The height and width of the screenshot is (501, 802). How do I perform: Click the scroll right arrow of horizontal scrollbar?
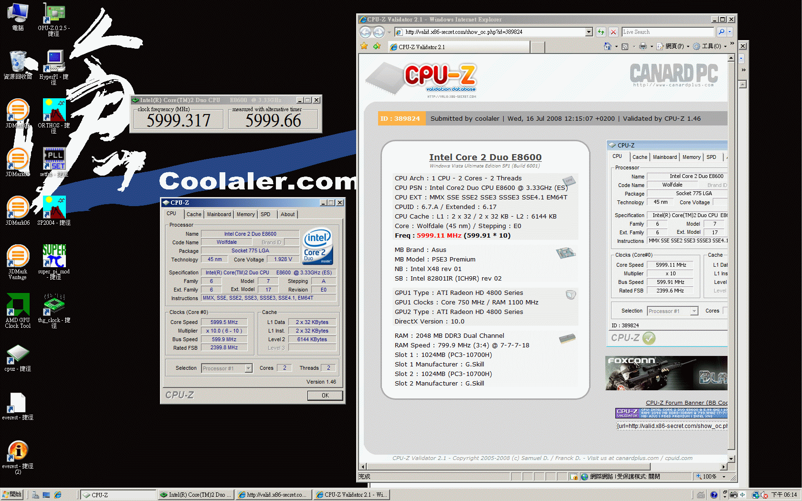click(724, 467)
